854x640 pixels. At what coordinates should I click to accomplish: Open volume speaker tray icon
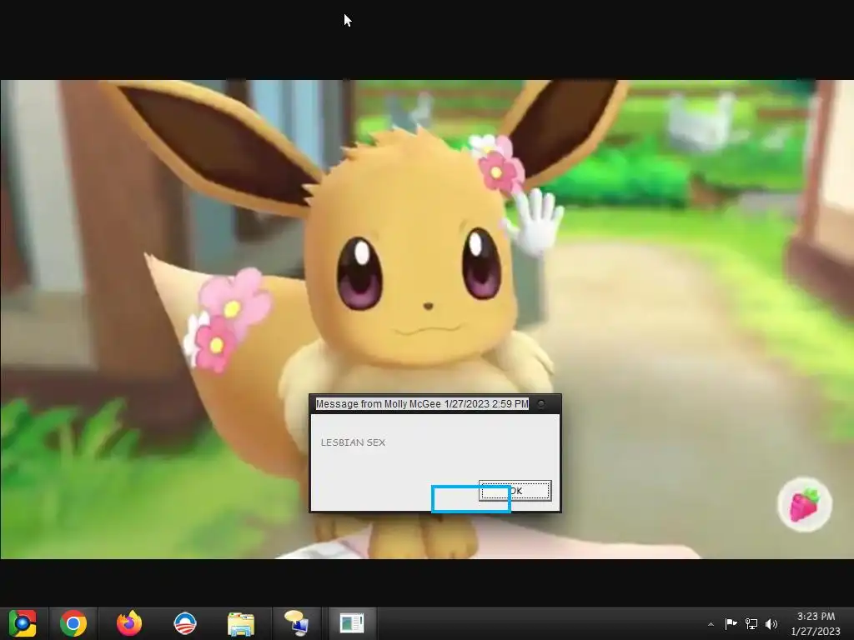point(771,623)
